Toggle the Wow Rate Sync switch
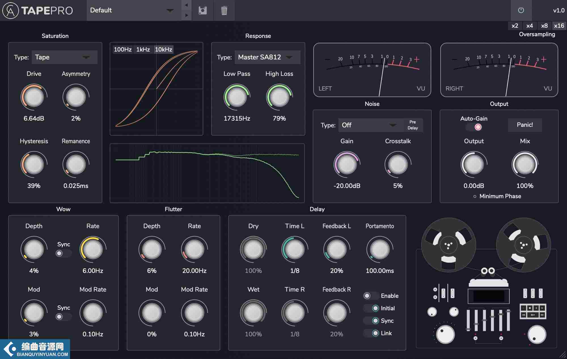 point(64,253)
